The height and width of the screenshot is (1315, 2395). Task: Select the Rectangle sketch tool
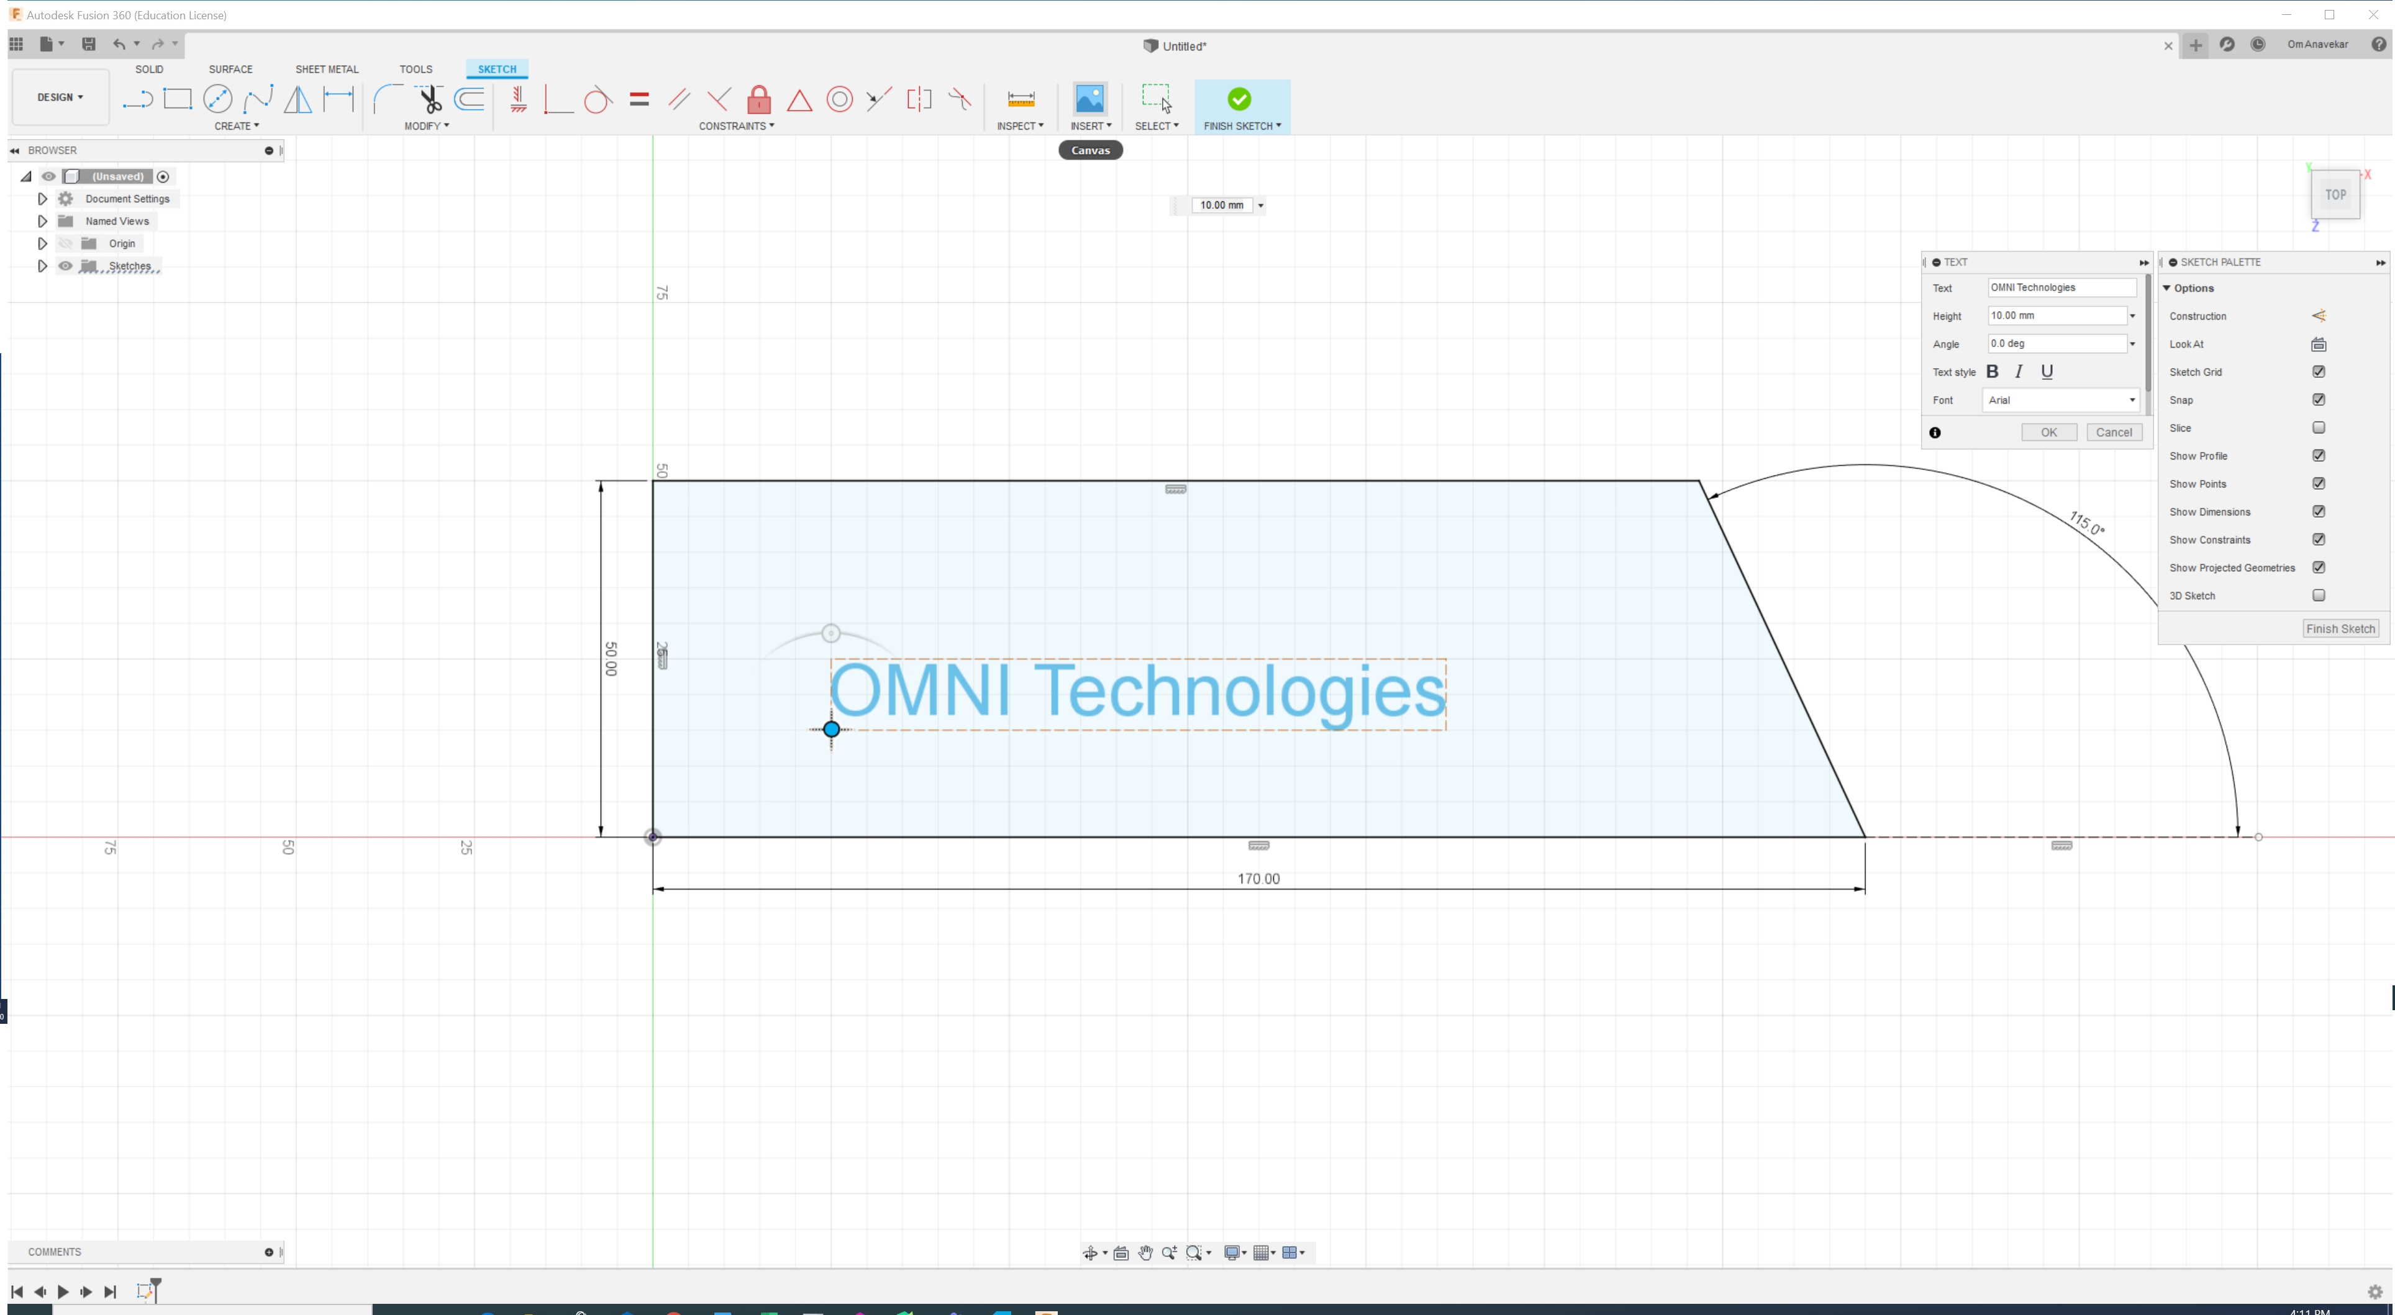[x=176, y=99]
